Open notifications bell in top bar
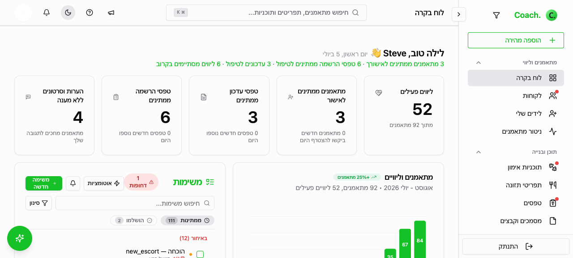Screen dimensions: 573x258 47,13
